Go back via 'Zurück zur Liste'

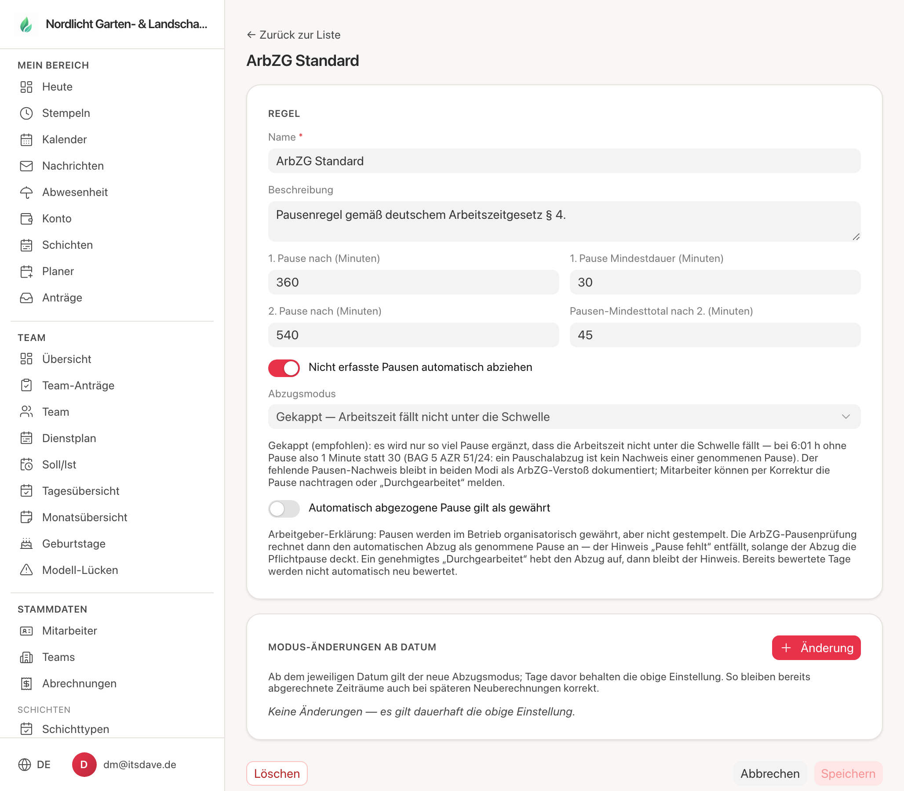[x=294, y=35]
